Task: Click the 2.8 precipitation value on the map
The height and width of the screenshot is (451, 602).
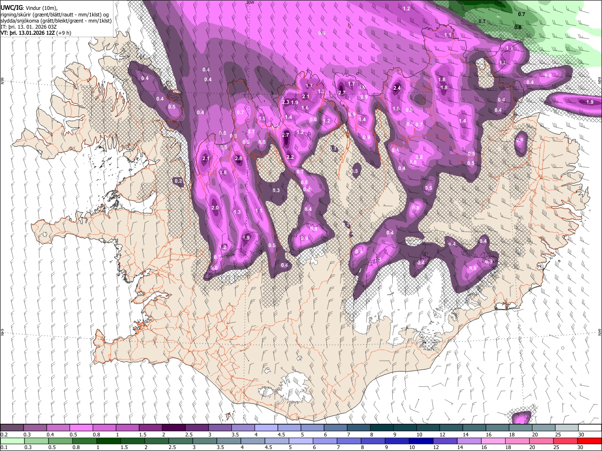Action: (238, 159)
